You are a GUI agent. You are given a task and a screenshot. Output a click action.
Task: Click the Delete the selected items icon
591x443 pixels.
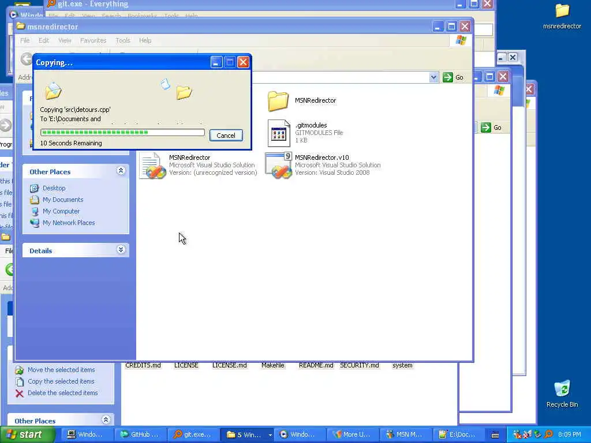pyautogui.click(x=19, y=393)
